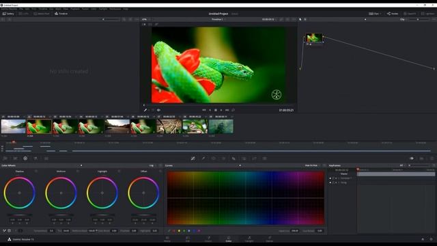437x246 pixels.
Task: Open the Camera Raw palette
Action: tap(5, 159)
